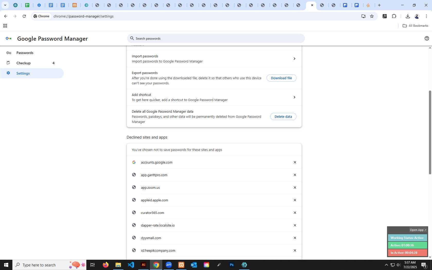The height and width of the screenshot is (270, 432).
Task: Click the Google Password Manager key logo
Action: coord(8,38)
